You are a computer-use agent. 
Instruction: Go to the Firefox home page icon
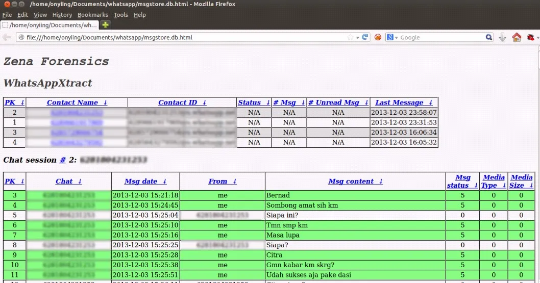(517, 37)
